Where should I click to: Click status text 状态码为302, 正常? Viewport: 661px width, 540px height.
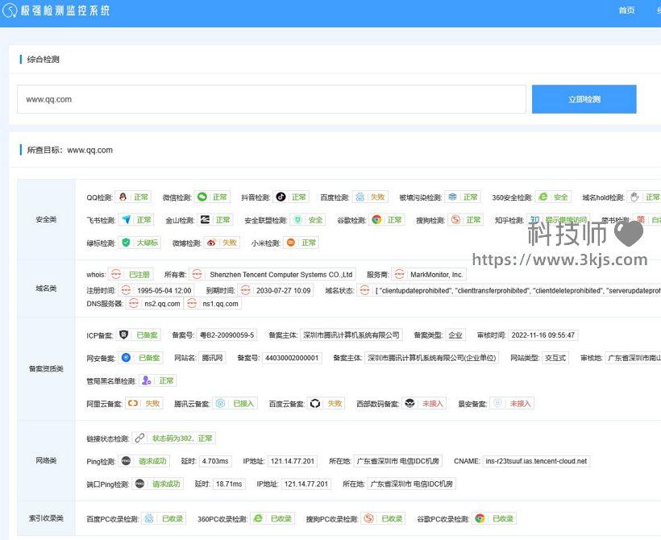[182, 438]
